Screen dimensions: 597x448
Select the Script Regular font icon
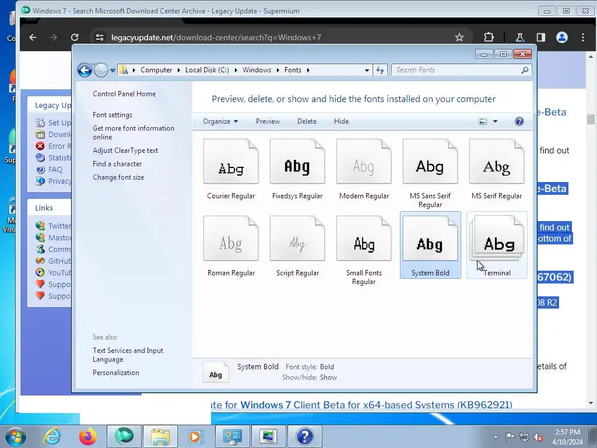297,239
